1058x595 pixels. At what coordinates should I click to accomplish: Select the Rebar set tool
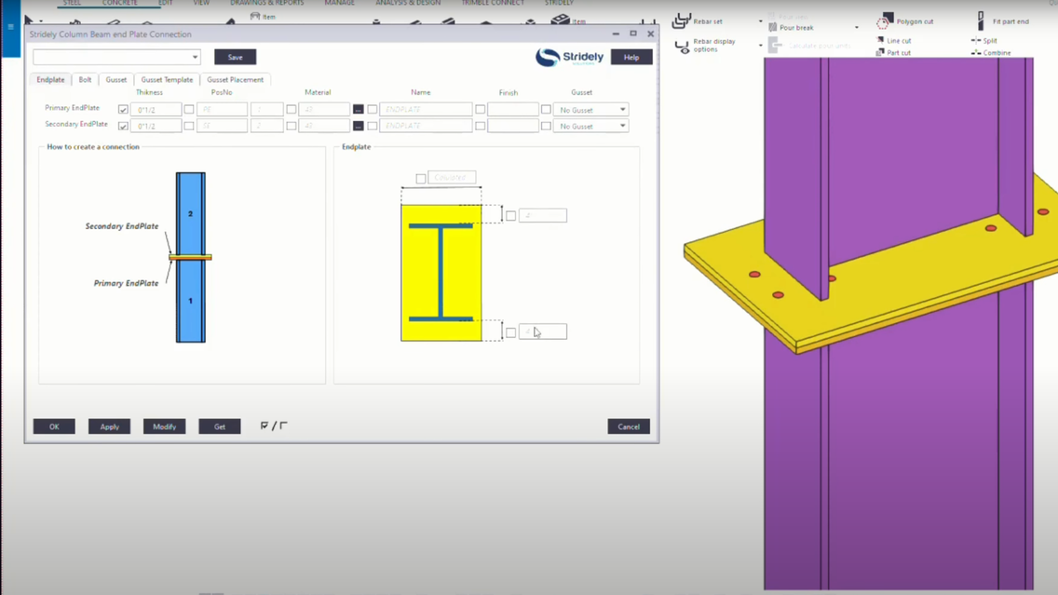710,20
